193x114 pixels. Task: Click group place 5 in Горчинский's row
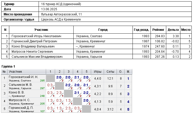pos(128,109)
